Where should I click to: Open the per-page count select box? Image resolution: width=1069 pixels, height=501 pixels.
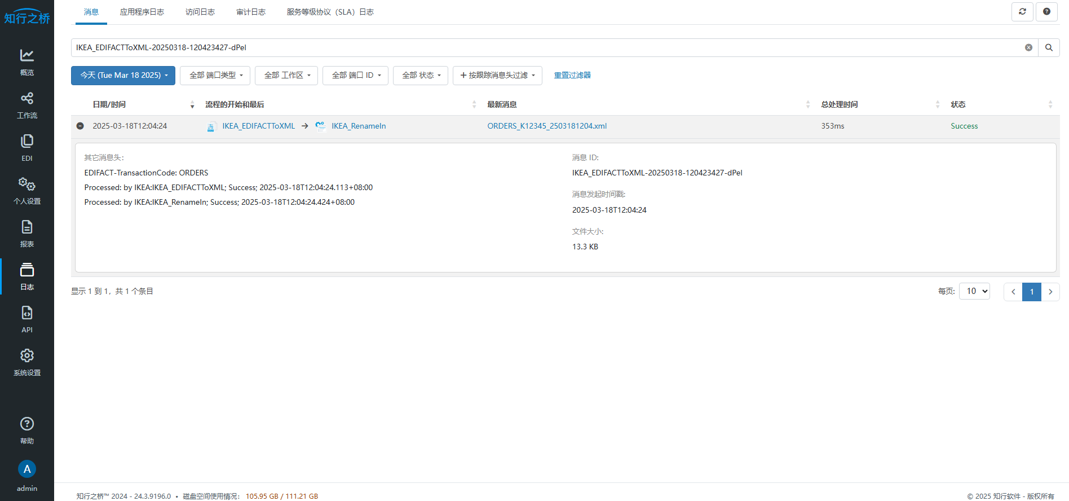pos(974,291)
